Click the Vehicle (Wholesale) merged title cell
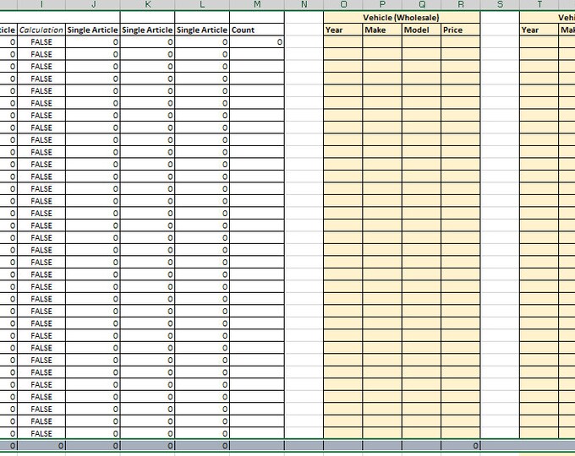The image size is (575, 456). (402, 18)
